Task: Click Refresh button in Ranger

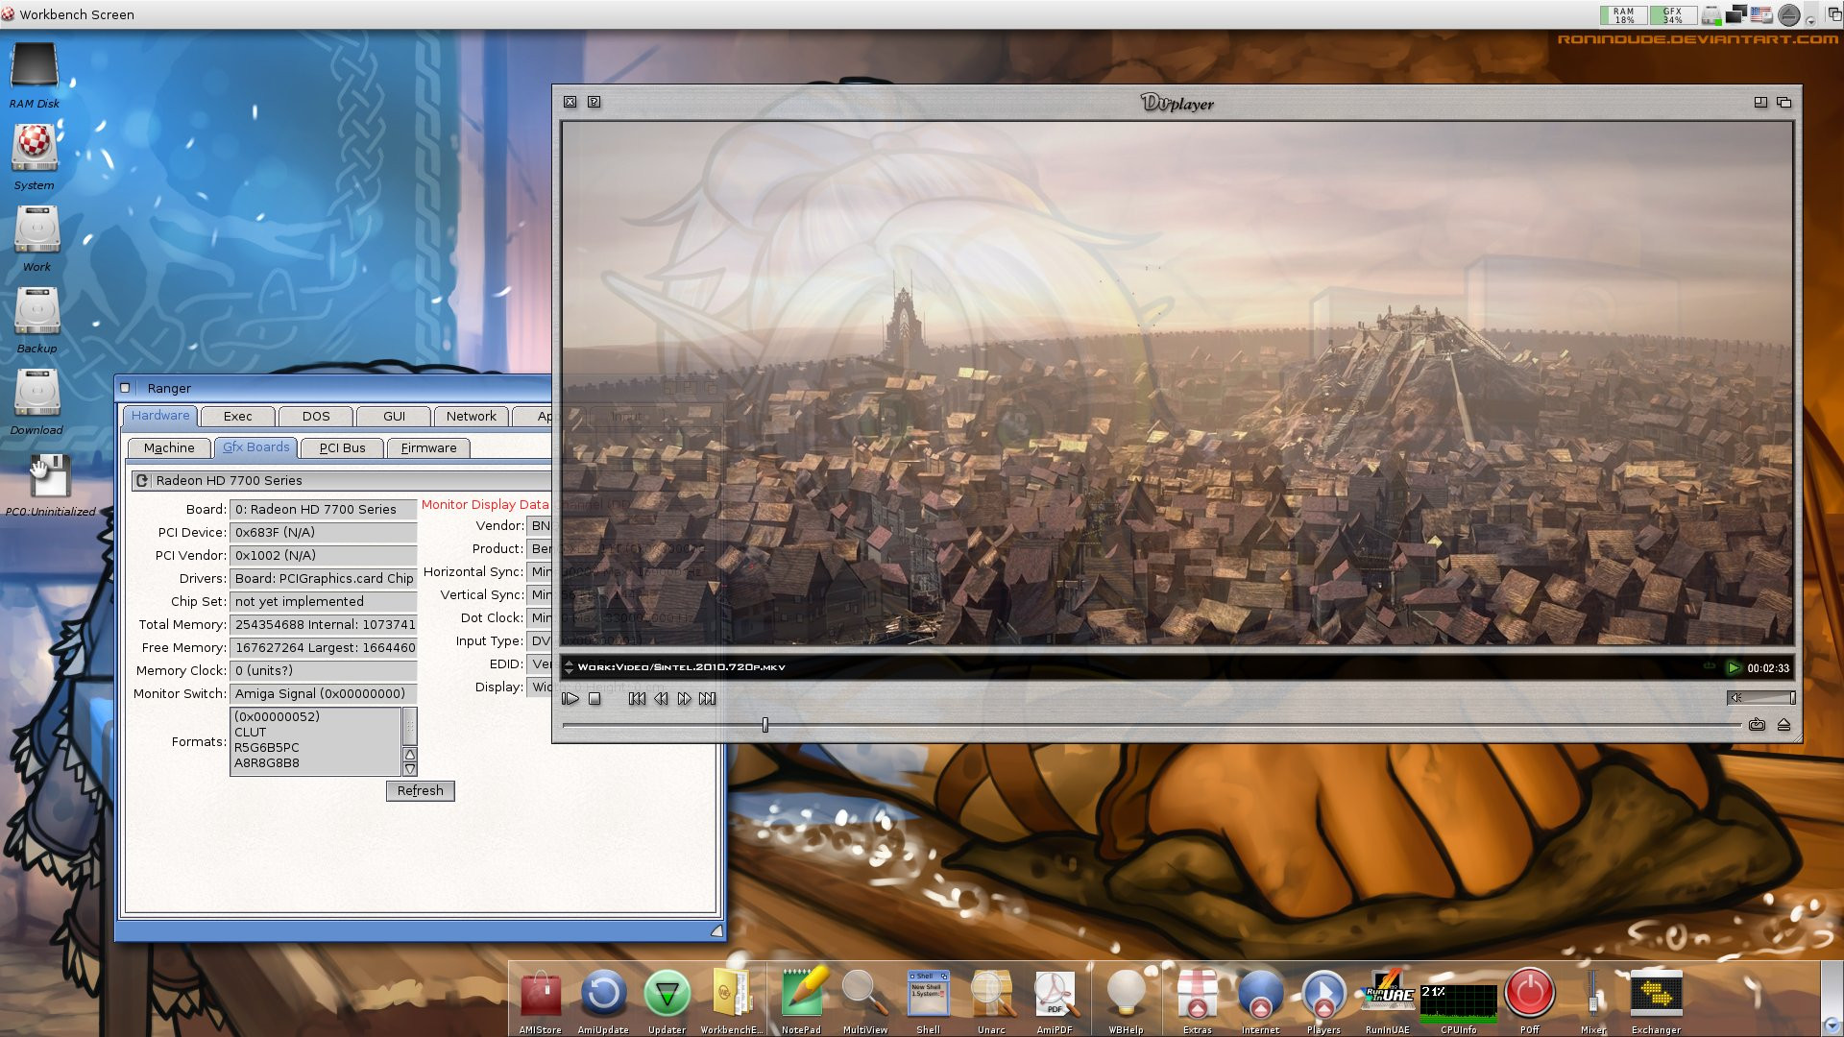Action: click(419, 790)
